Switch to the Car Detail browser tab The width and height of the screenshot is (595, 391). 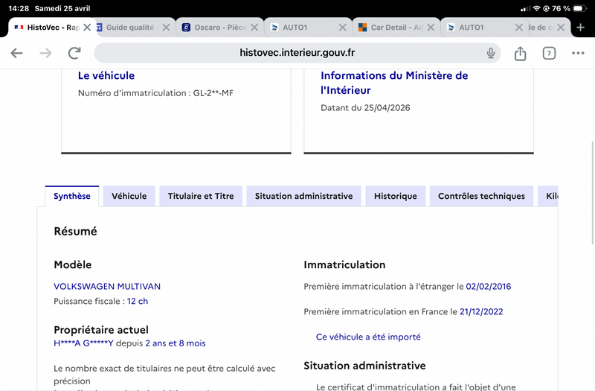[x=390, y=28]
